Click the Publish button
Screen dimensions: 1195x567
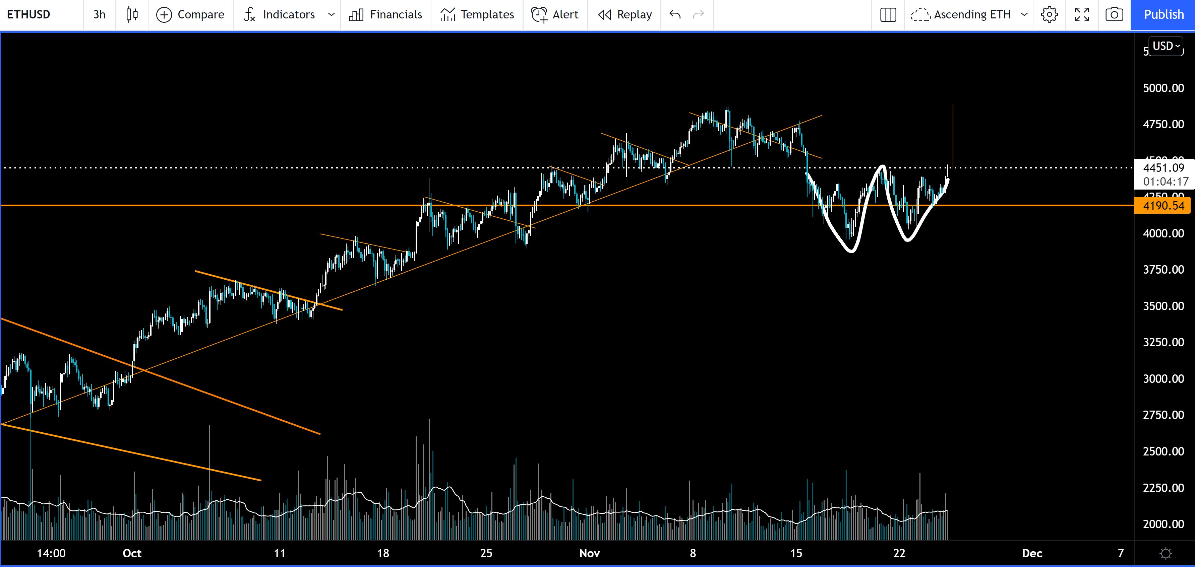1163,15
